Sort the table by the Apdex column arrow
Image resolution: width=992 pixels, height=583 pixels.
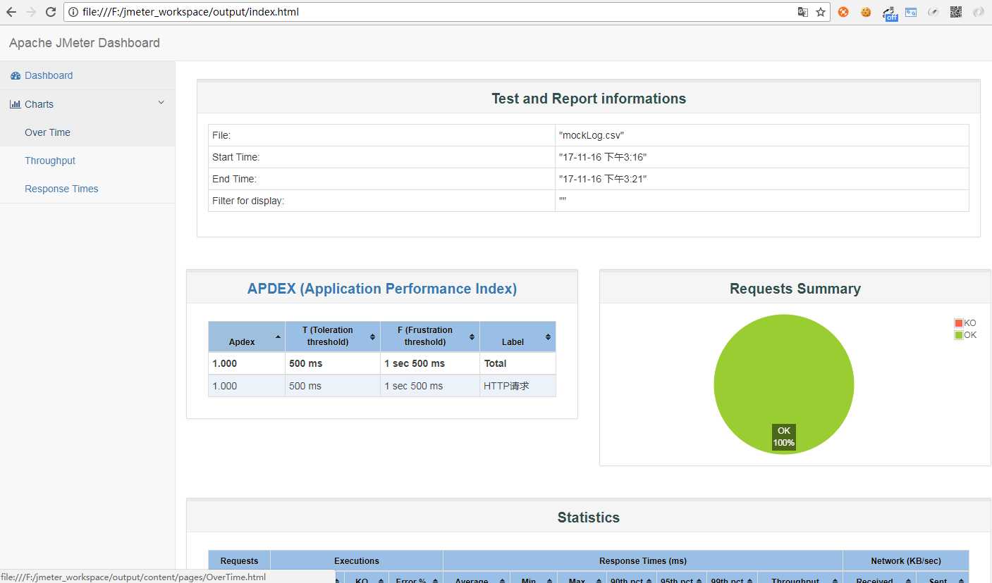tap(278, 337)
